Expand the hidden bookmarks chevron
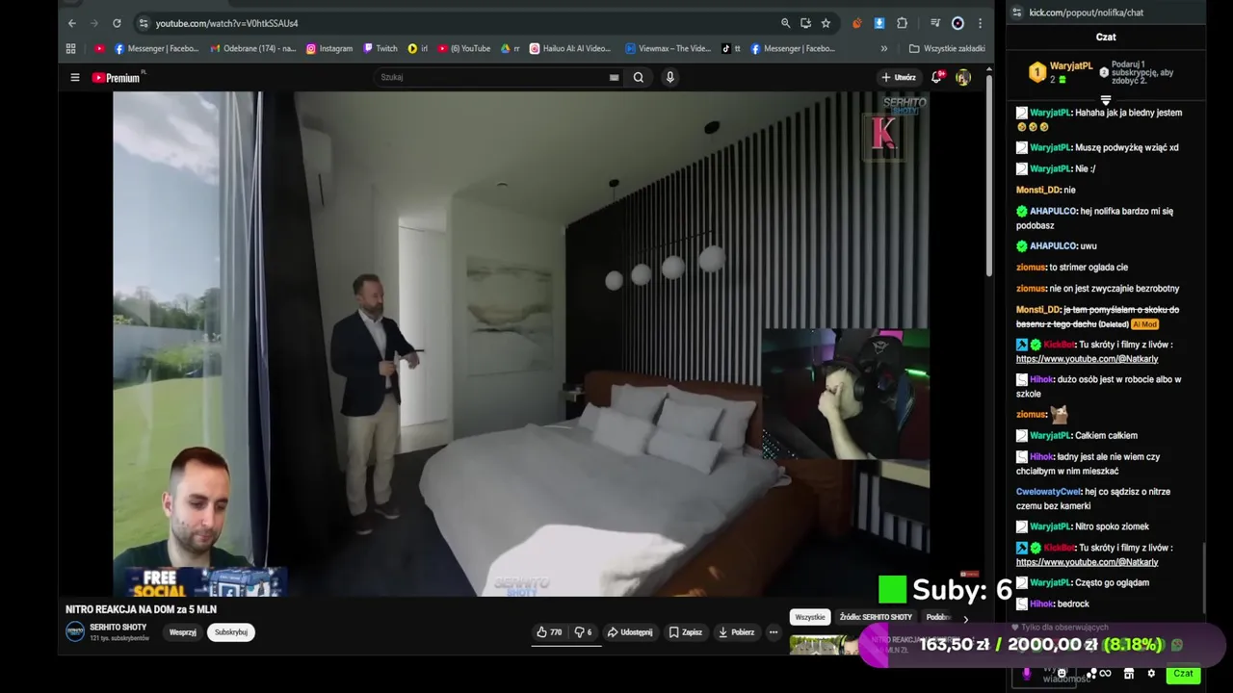Image resolution: width=1233 pixels, height=693 pixels. click(x=883, y=48)
